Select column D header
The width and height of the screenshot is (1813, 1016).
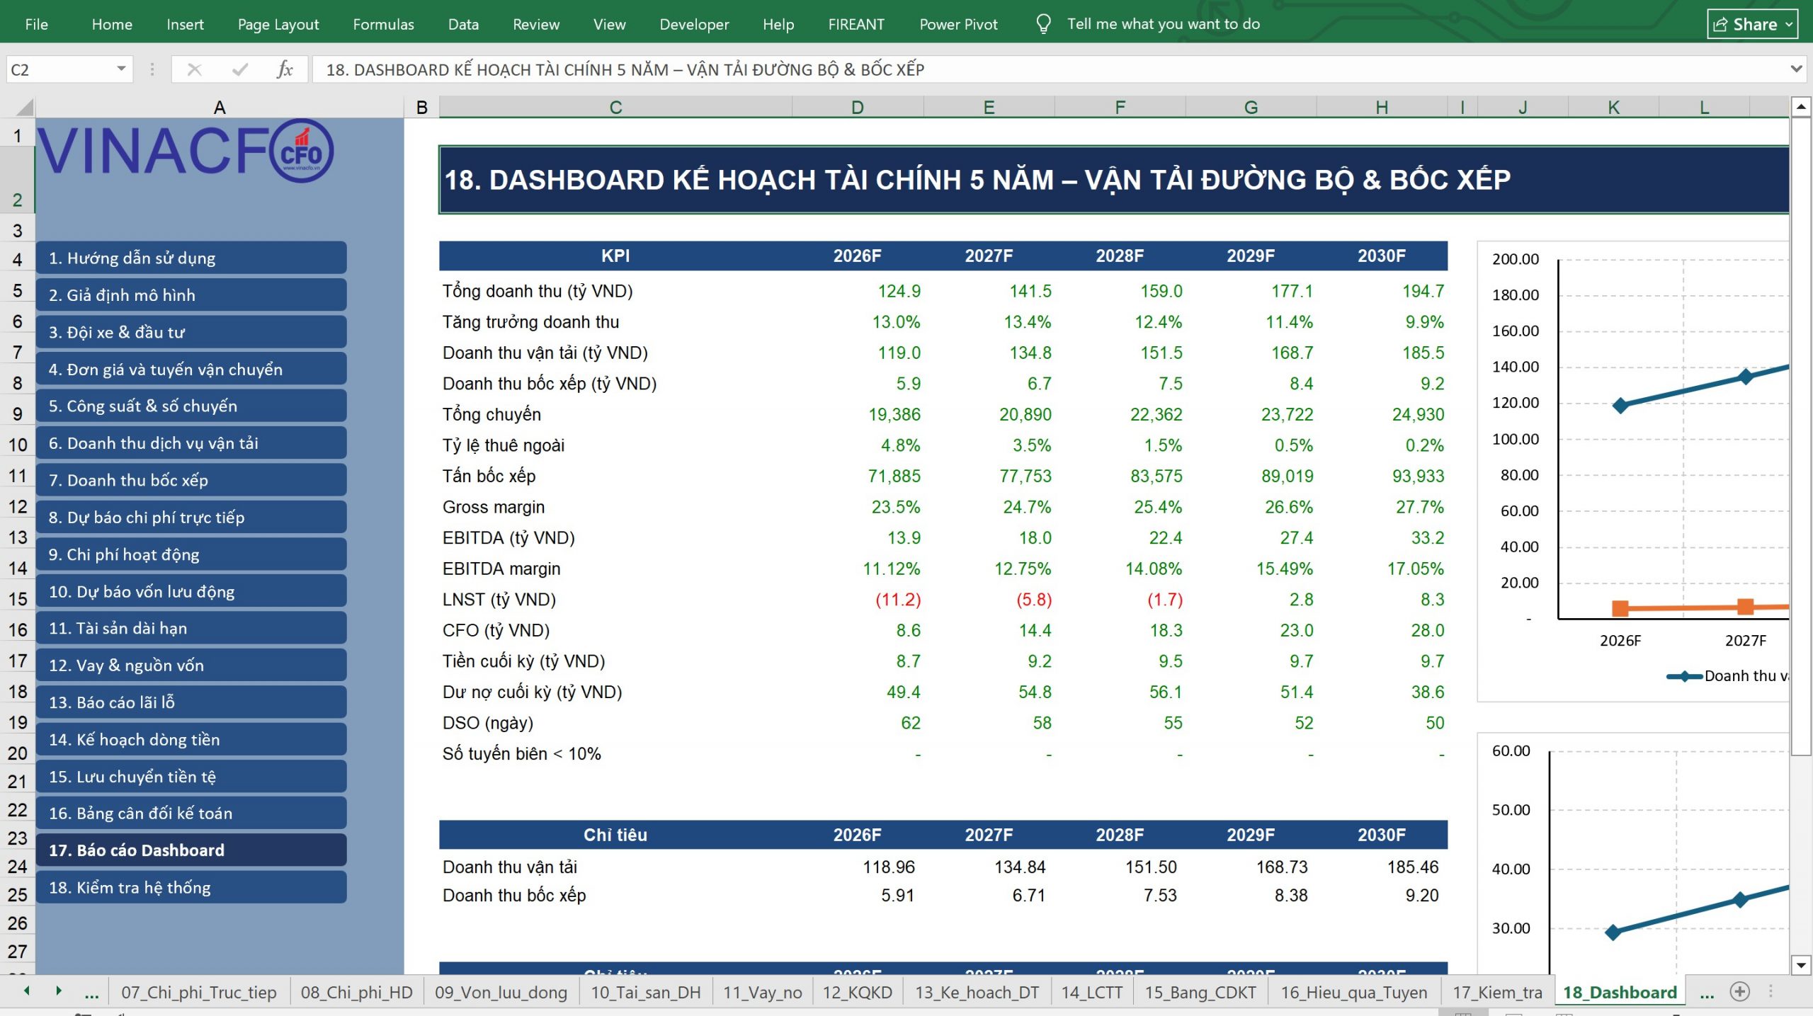point(857,108)
